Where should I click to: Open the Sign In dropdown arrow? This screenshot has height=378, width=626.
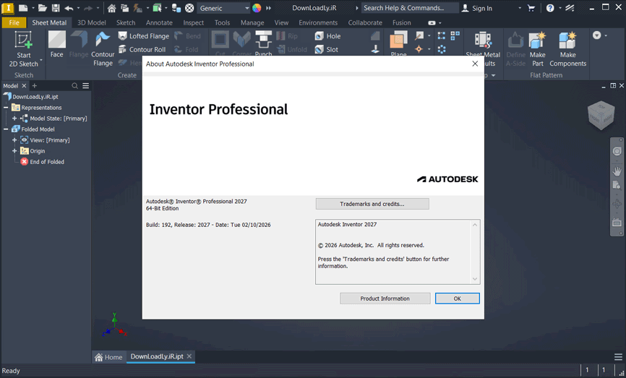520,8
